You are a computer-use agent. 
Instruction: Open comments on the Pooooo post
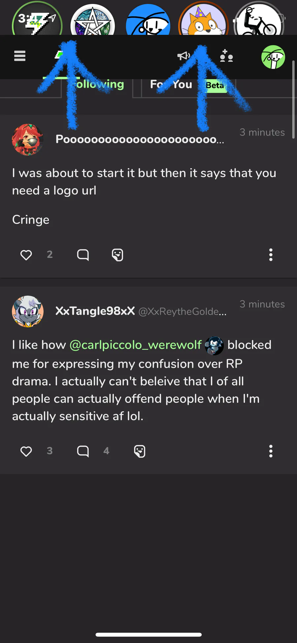(83, 255)
